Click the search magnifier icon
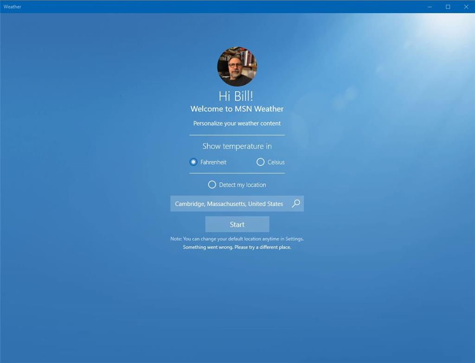475x363 pixels. (296, 204)
